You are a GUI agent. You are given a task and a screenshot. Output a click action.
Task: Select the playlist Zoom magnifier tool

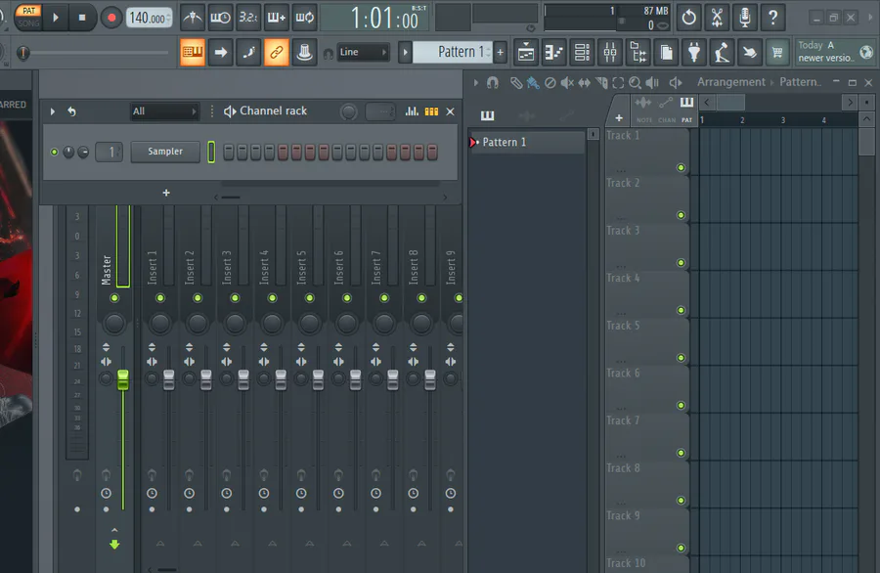636,83
